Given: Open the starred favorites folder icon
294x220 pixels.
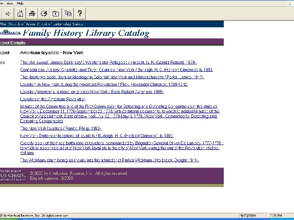Looking at the screenshot, I should click(56, 14).
